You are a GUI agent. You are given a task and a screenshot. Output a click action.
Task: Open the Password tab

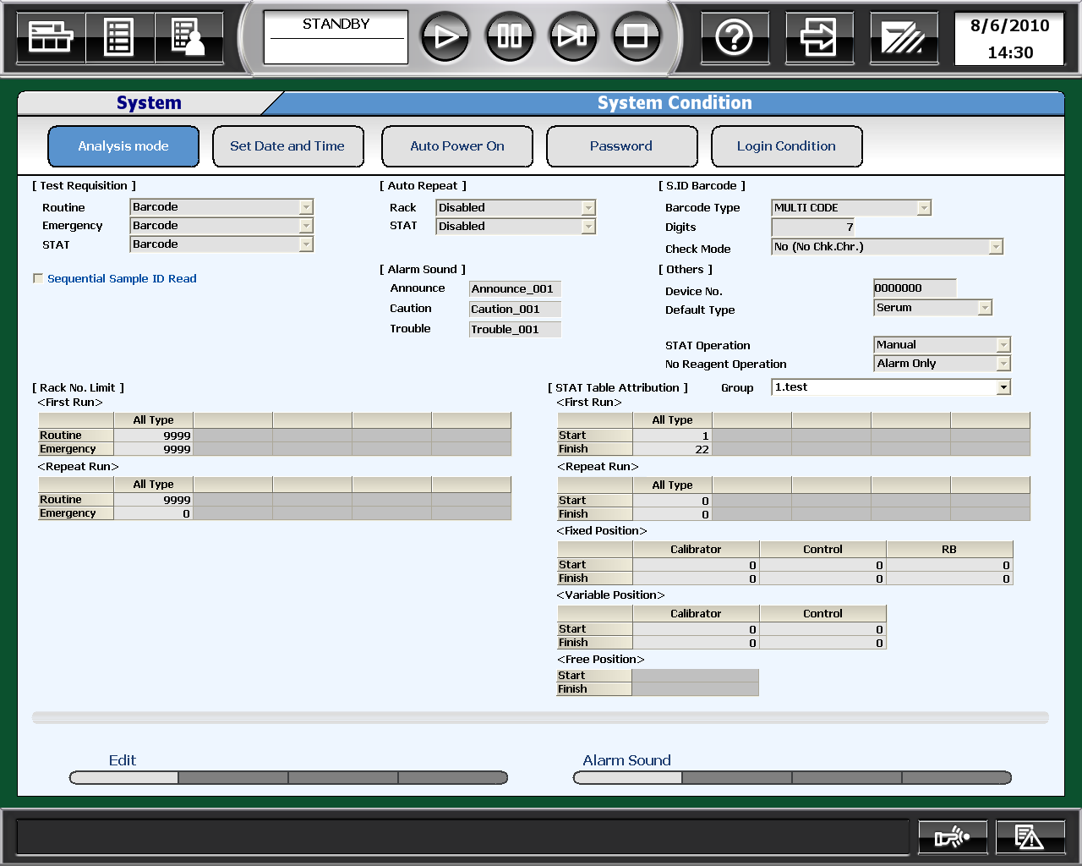coord(621,146)
